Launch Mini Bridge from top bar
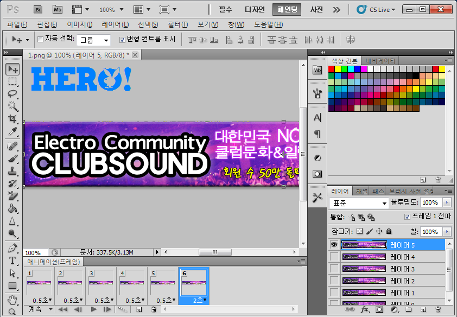This screenshot has height=317, width=457. tap(58, 10)
